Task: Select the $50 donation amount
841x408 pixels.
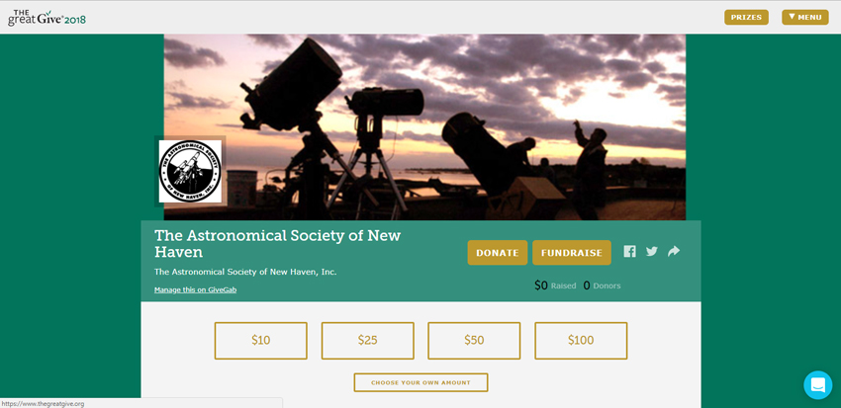Action: (x=474, y=341)
